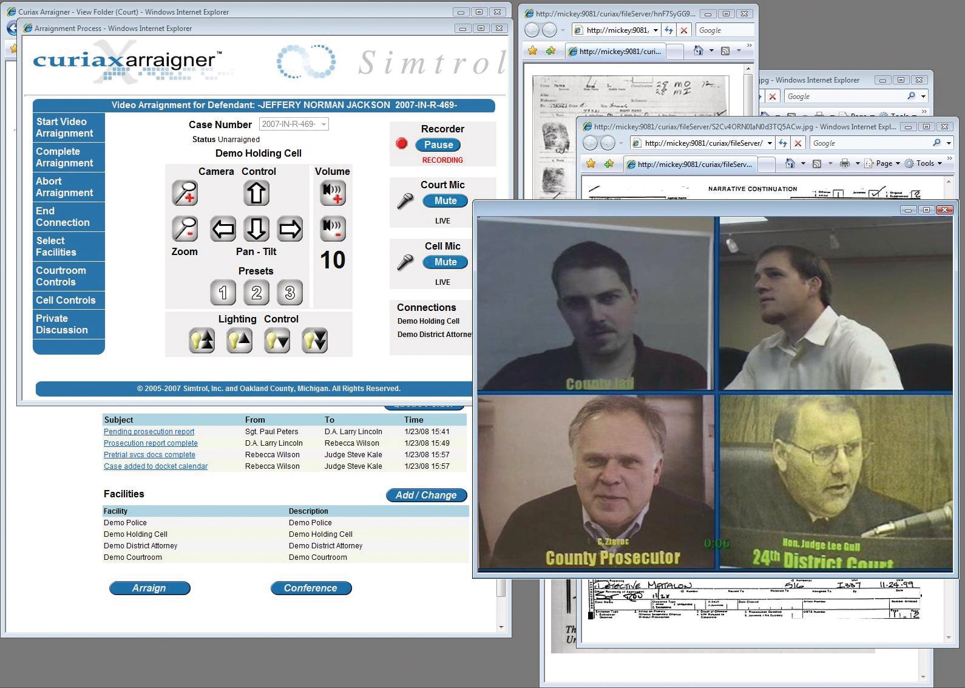Click the RSS feeds icon in hnF7SyGG9 window
This screenshot has width=965, height=688.
(725, 50)
